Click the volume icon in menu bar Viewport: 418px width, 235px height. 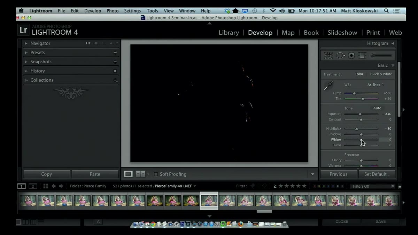(282, 11)
